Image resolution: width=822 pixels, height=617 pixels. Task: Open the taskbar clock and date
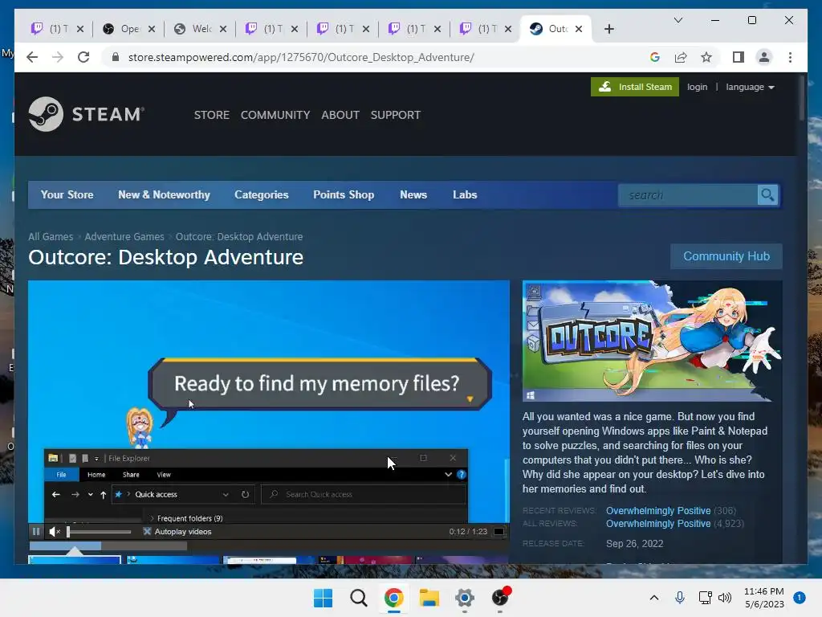pyautogui.click(x=764, y=598)
